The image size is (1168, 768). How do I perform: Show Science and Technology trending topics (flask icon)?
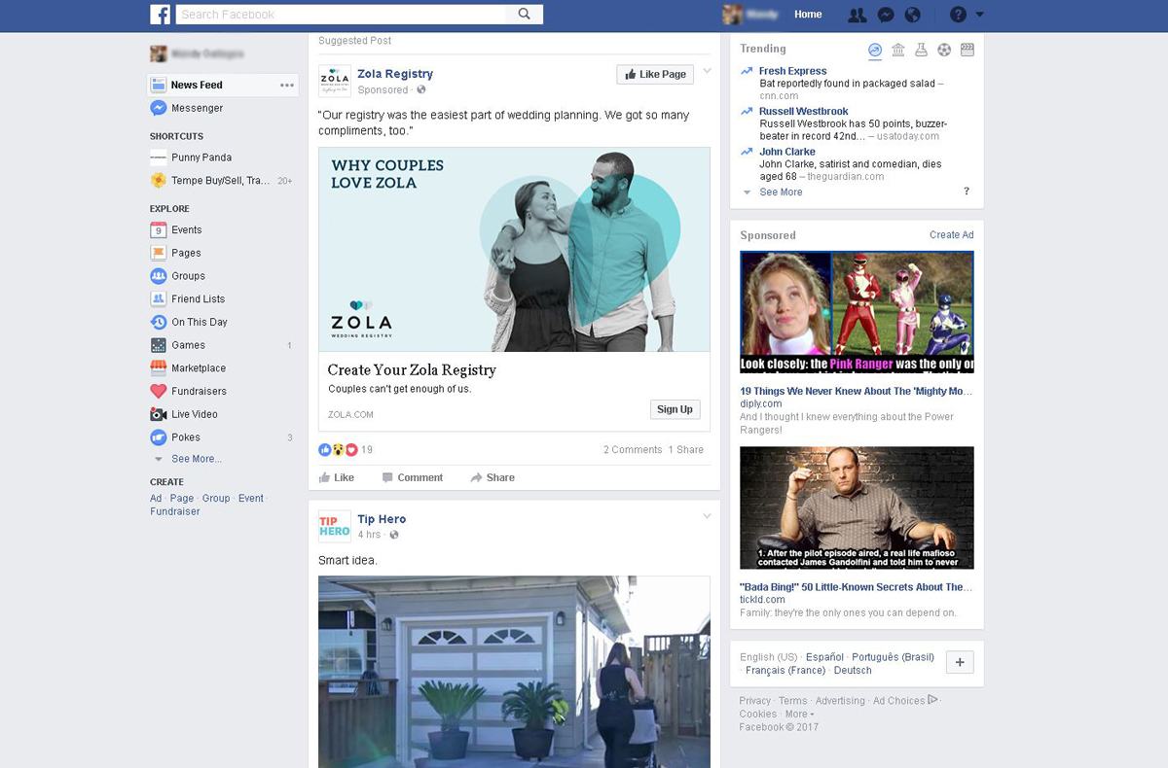[921, 49]
